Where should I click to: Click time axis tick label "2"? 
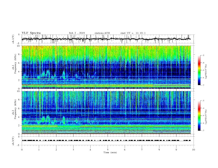tap(56, 150)
